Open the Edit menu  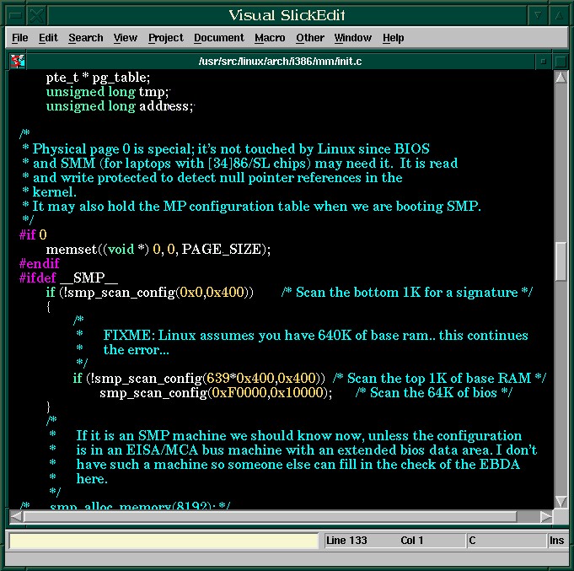pyautogui.click(x=48, y=38)
